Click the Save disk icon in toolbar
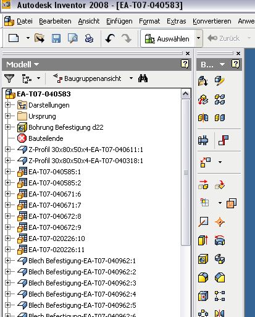The height and width of the screenshot is (317, 255). coord(56,38)
